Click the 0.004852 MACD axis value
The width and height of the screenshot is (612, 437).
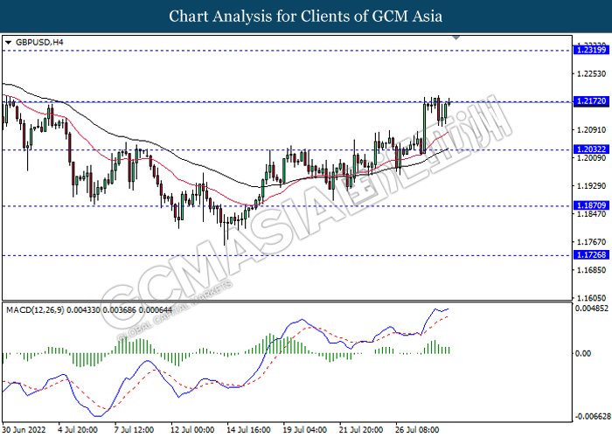pyautogui.click(x=592, y=309)
